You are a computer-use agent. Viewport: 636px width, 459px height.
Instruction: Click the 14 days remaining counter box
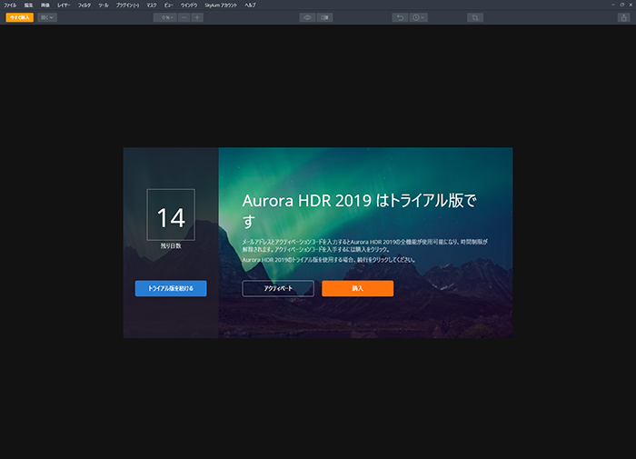pyautogui.click(x=171, y=215)
